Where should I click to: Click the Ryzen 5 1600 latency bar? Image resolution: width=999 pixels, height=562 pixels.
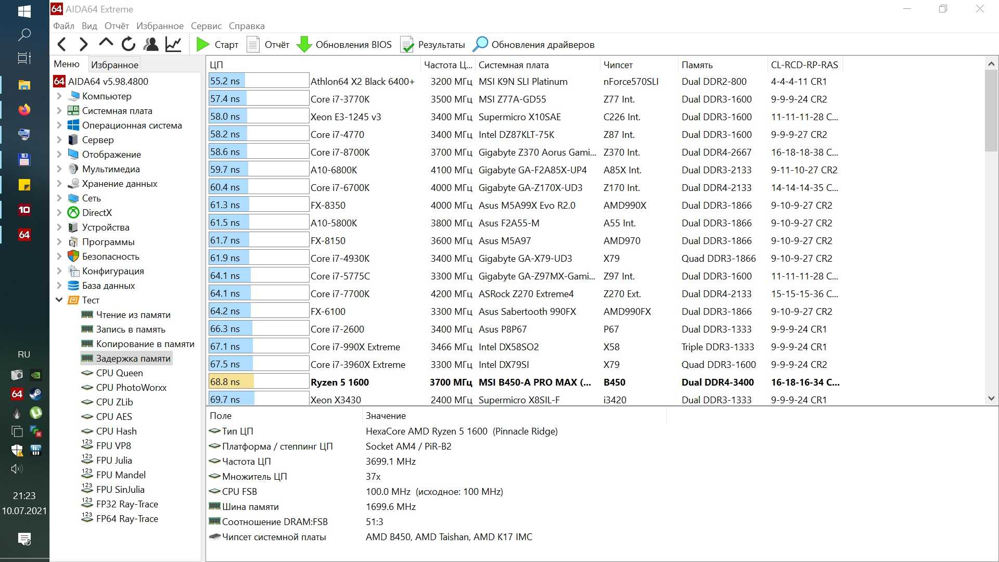pyautogui.click(x=259, y=382)
